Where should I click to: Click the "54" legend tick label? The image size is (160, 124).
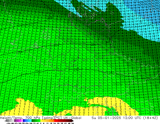click(x=73, y=123)
